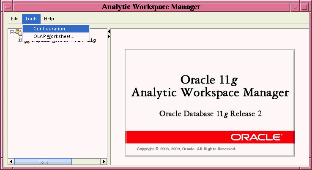Click the right arrow of the horizontal scrollbar
This screenshot has width=312, height=170.
[104, 161]
